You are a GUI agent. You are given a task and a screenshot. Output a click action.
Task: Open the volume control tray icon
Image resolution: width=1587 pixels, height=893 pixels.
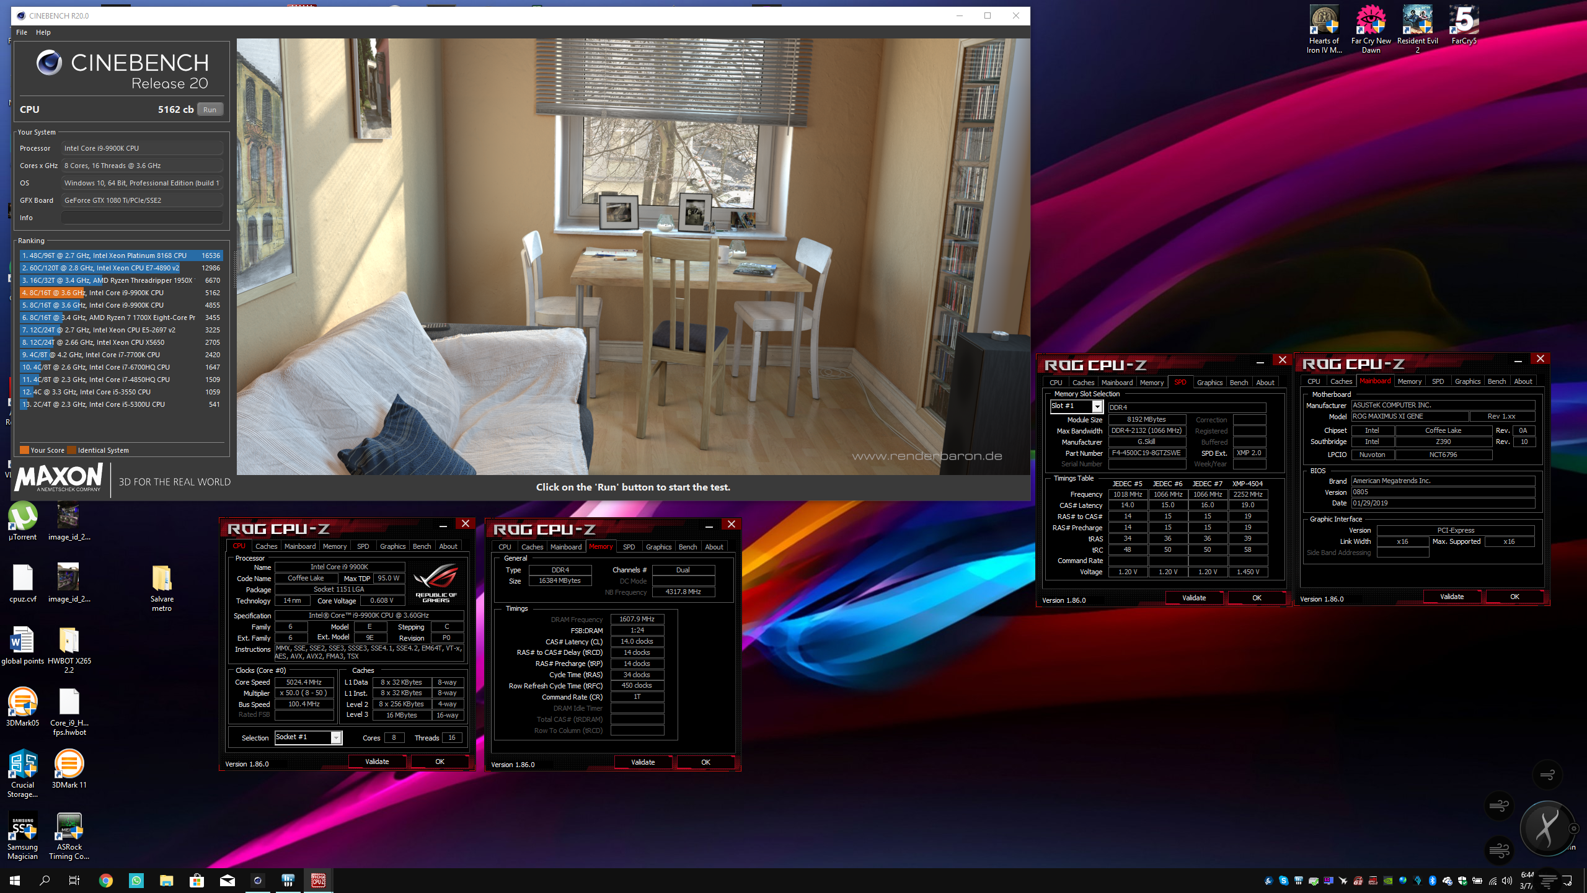[x=1507, y=881]
